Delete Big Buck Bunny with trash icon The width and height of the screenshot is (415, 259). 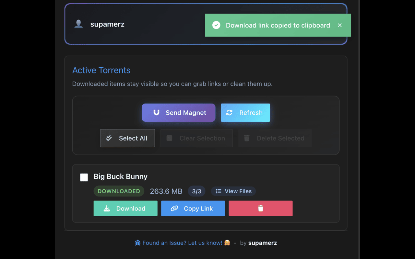coord(261,208)
